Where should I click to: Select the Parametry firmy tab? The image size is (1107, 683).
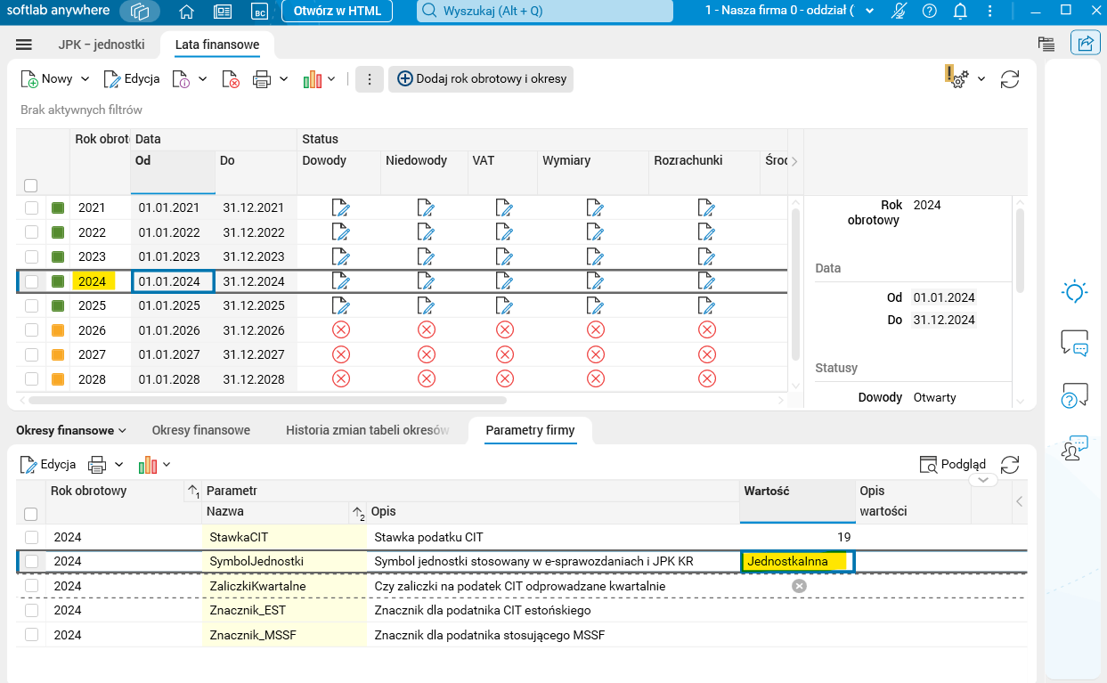click(x=530, y=430)
